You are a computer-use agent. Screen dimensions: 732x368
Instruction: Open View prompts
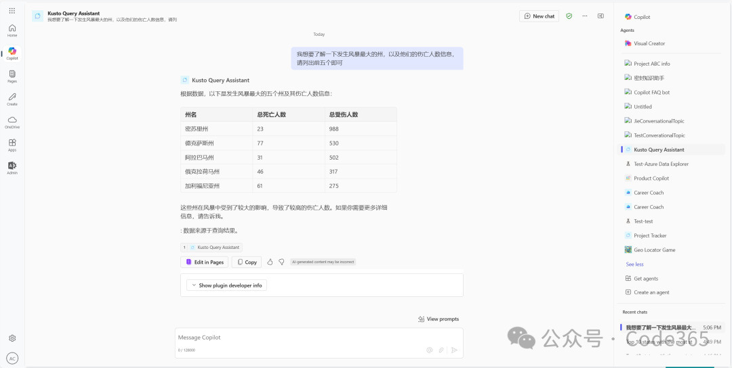click(439, 319)
